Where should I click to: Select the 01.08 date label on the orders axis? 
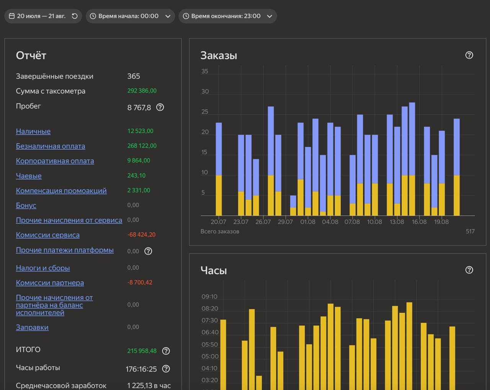tap(308, 222)
